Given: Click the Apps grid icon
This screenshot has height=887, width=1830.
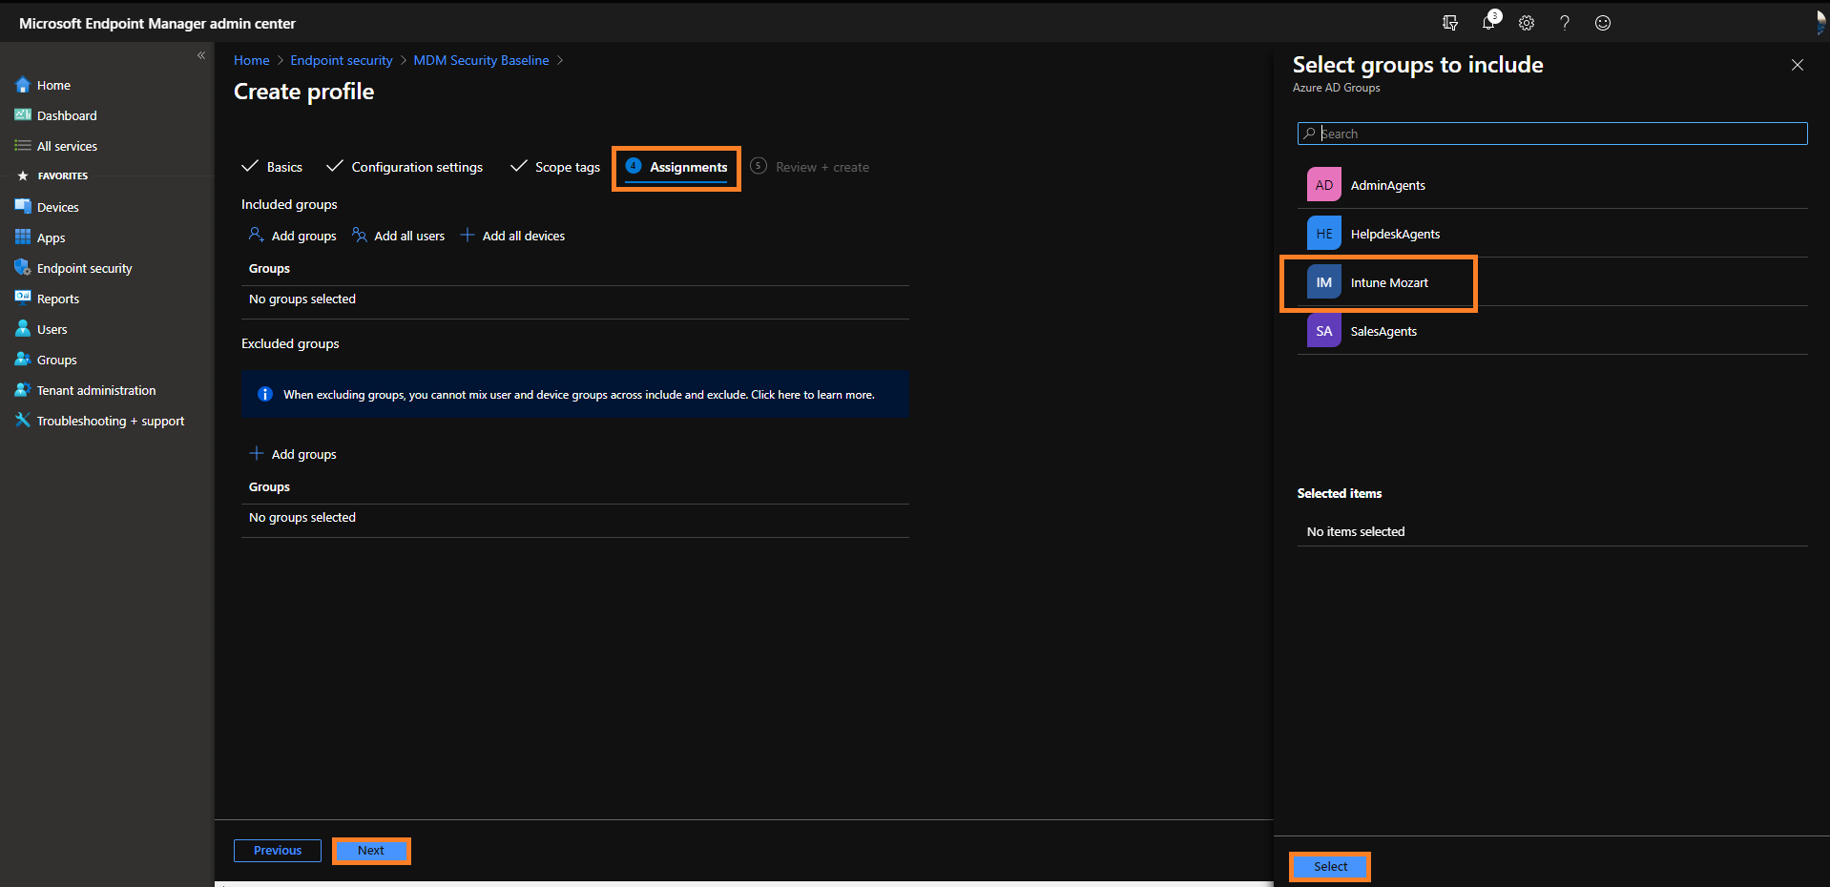Looking at the screenshot, I should 23,237.
